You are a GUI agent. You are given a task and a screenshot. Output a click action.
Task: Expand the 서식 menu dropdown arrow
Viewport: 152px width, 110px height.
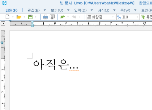(x=114, y=10)
